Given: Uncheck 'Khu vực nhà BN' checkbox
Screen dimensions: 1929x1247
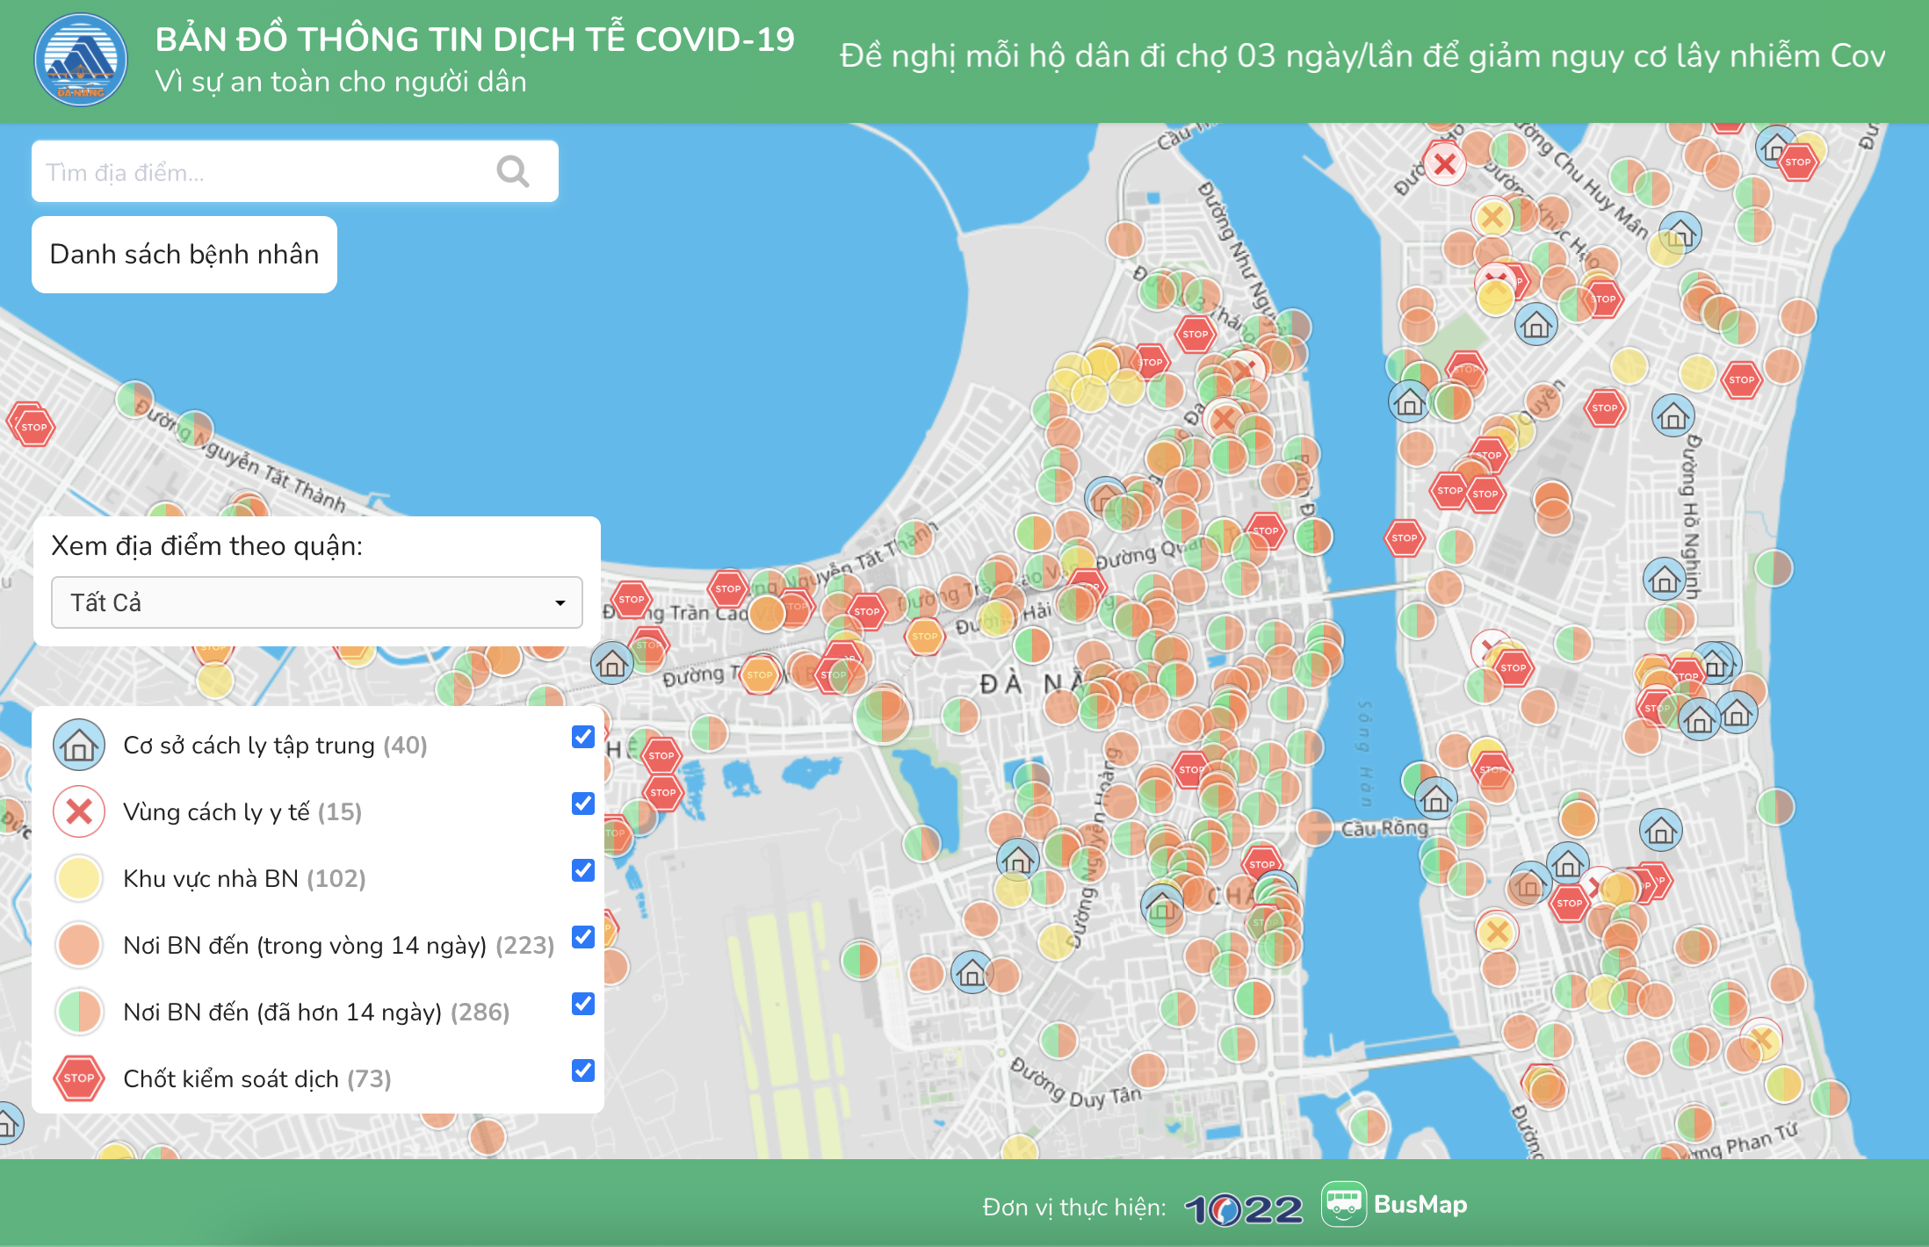Looking at the screenshot, I should [x=583, y=870].
